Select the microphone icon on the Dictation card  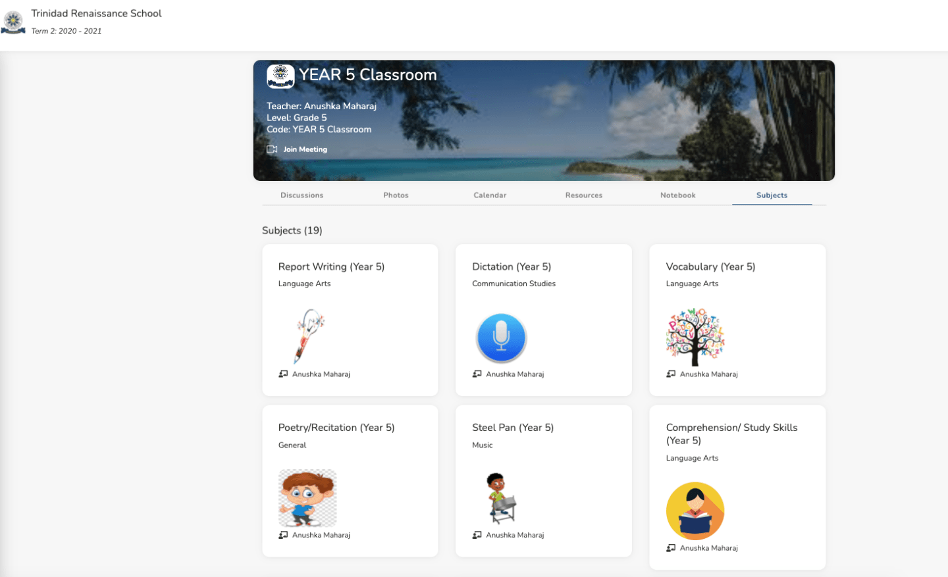(501, 337)
